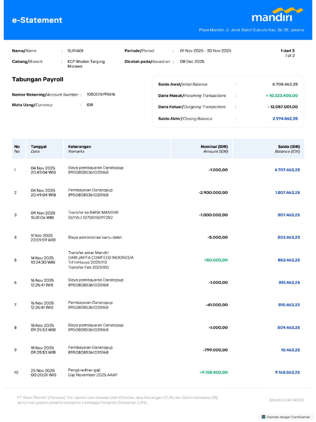Click Dipindai dengan CamScanner label
The height and width of the screenshot is (422, 316).
(288, 417)
